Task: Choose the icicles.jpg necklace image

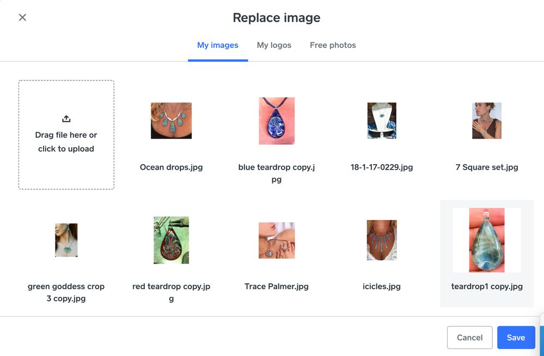Action: pos(382,240)
